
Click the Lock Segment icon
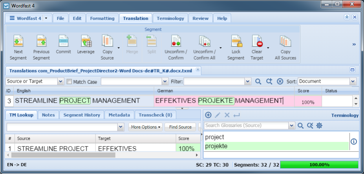click(x=236, y=41)
